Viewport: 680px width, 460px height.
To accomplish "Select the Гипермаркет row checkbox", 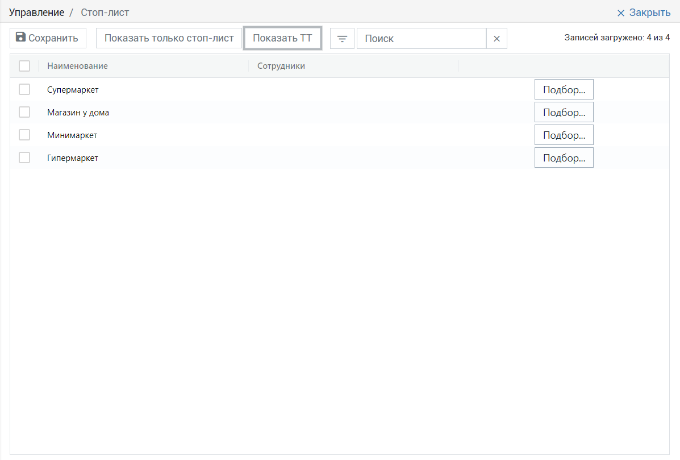I will [24, 158].
